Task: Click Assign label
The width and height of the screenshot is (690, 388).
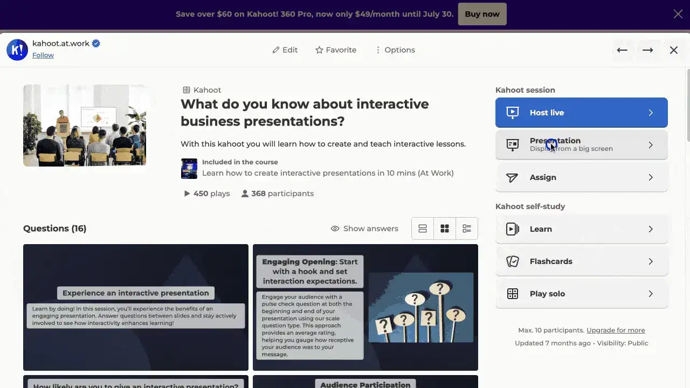Action: click(x=543, y=177)
